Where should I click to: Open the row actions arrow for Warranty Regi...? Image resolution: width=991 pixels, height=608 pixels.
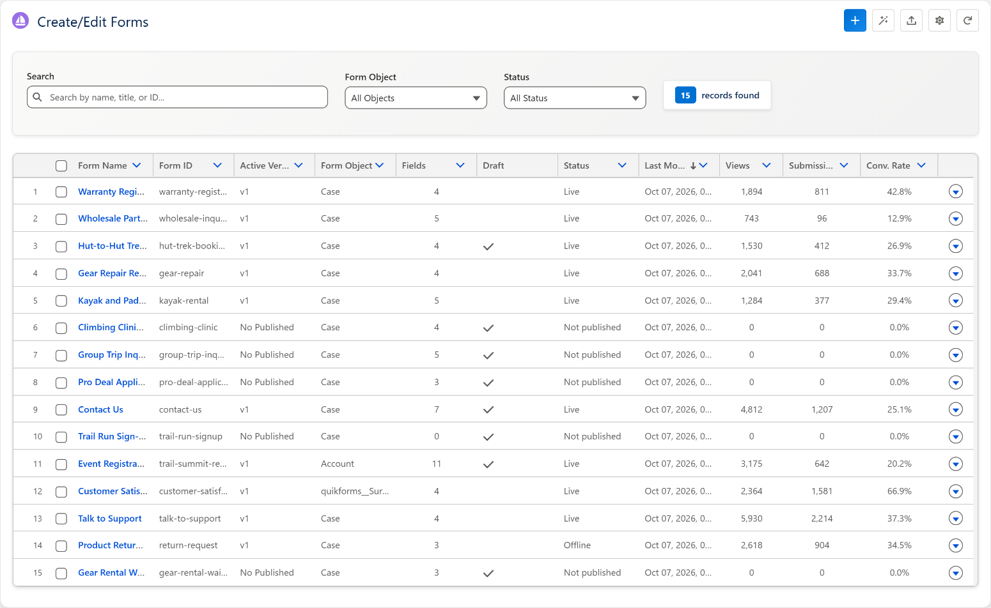955,192
